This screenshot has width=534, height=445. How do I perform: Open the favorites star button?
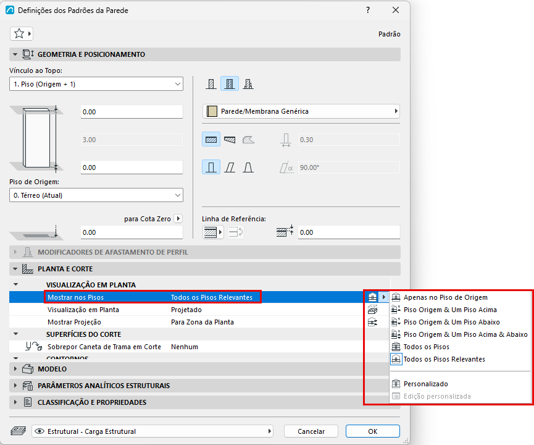22,33
